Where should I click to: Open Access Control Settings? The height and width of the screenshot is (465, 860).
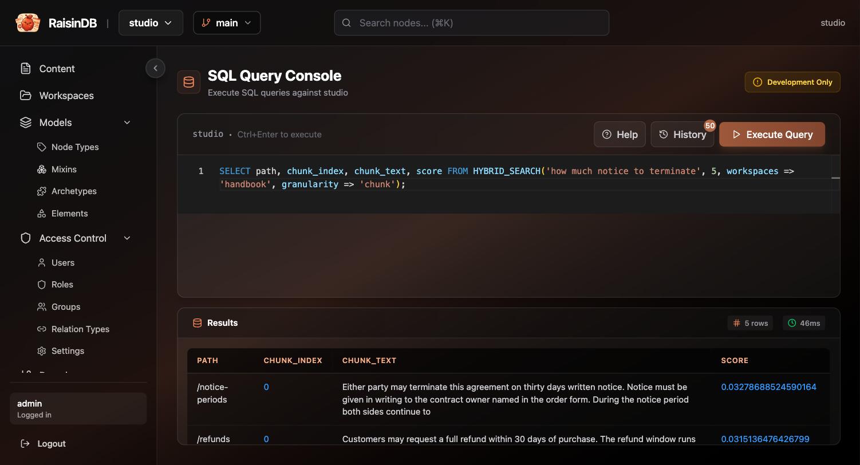[68, 351]
